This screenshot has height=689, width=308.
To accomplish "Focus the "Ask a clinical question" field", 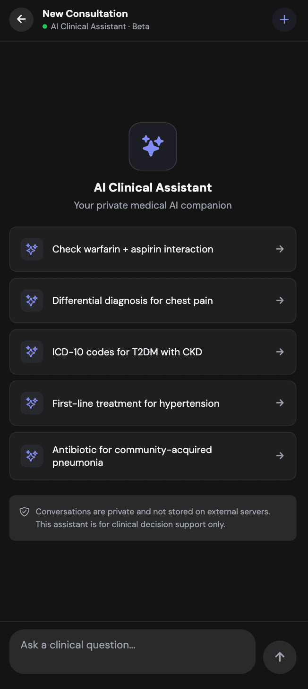I will (x=132, y=651).
